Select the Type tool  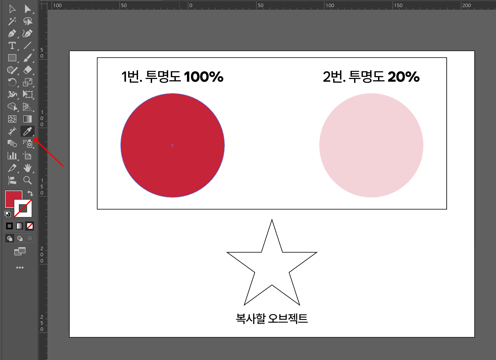(x=12, y=45)
